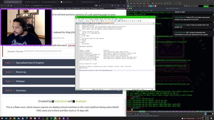Click the full screen icon in VMware toolbar

(x=170, y=3)
